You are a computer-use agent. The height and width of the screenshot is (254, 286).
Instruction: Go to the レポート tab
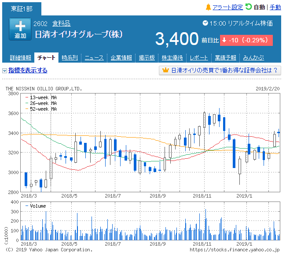pyautogui.click(x=198, y=58)
